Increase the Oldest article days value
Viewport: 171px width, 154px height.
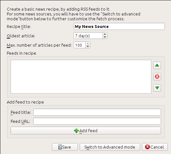[105, 34]
